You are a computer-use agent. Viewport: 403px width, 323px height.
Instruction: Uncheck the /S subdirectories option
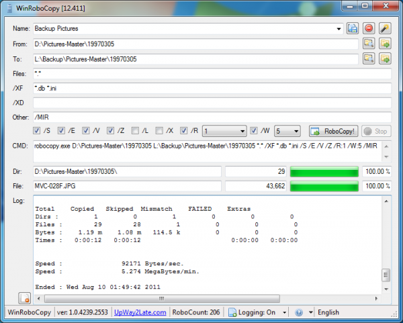point(36,131)
